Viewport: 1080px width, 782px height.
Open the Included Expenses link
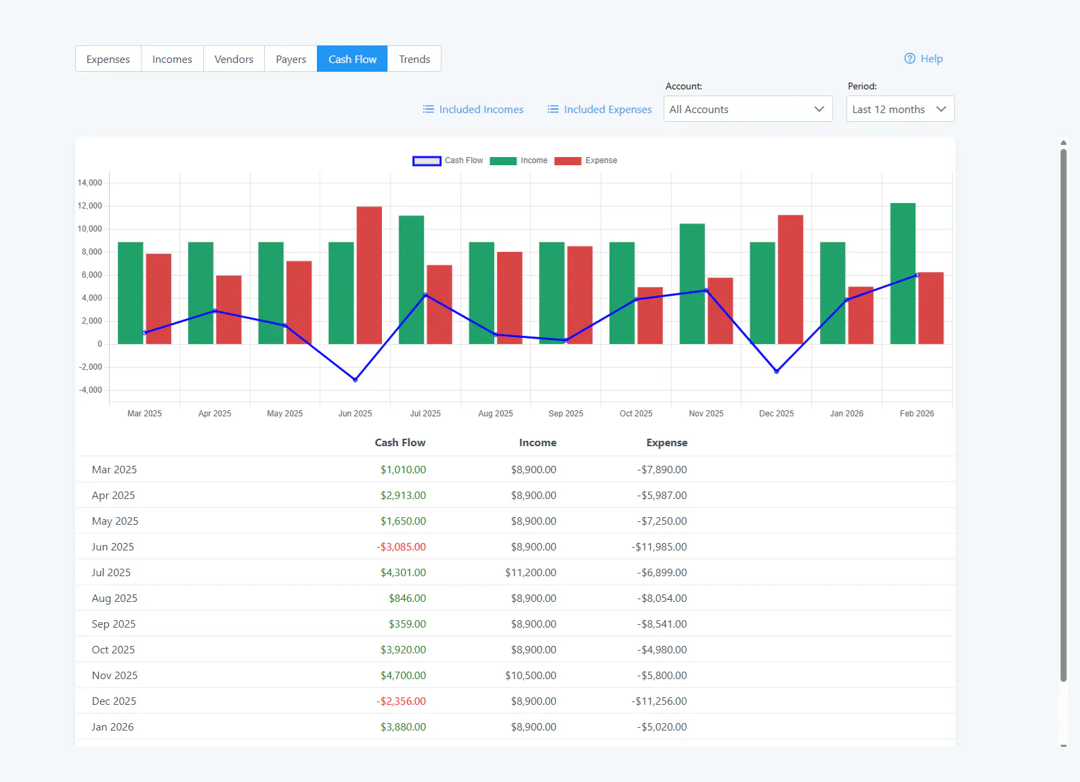click(x=608, y=109)
